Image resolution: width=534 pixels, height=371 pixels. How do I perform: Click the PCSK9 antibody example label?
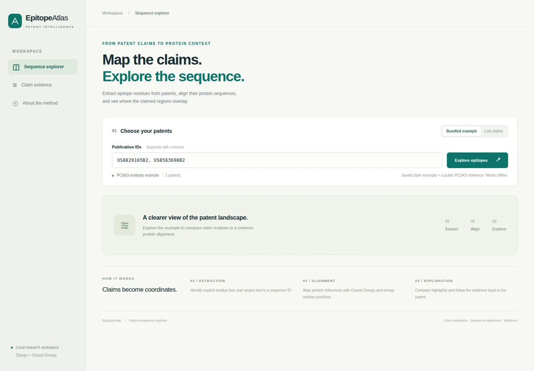(138, 175)
